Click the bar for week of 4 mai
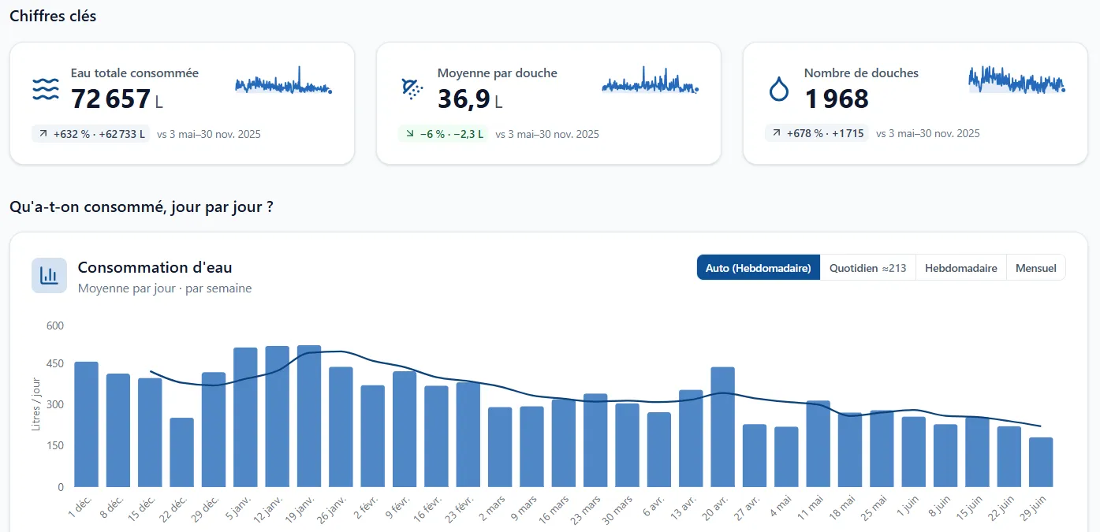Image resolution: width=1100 pixels, height=532 pixels. point(786,457)
